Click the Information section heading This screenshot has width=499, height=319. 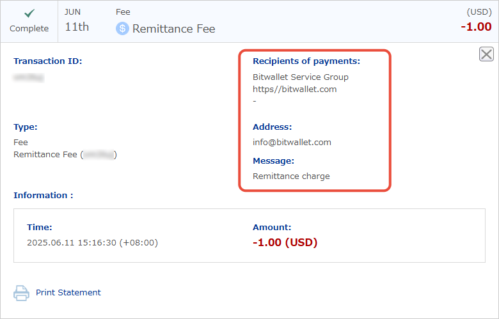coord(44,195)
